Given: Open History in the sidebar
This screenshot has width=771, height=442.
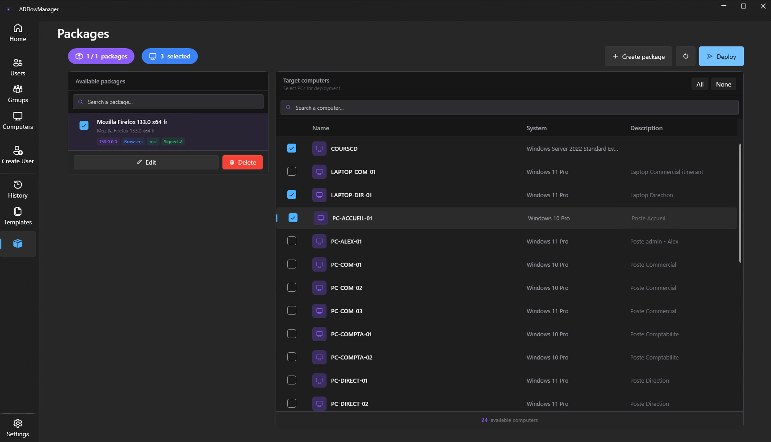Looking at the screenshot, I should click(x=18, y=189).
